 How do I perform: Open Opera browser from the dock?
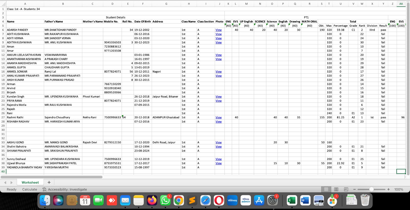coord(219,201)
